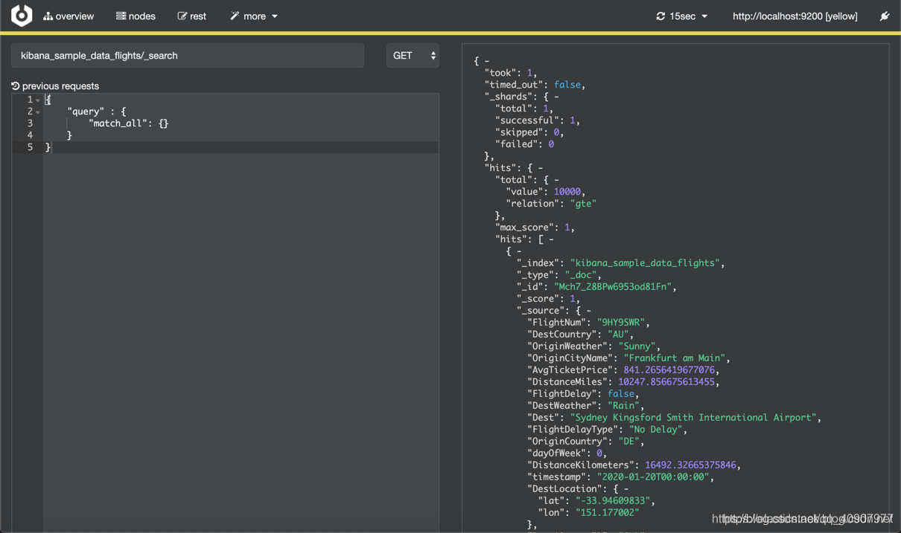Screen dimensions: 901x533
Task: Click the DistanceKilometers value 16492.32665375846
Action: 690,465
